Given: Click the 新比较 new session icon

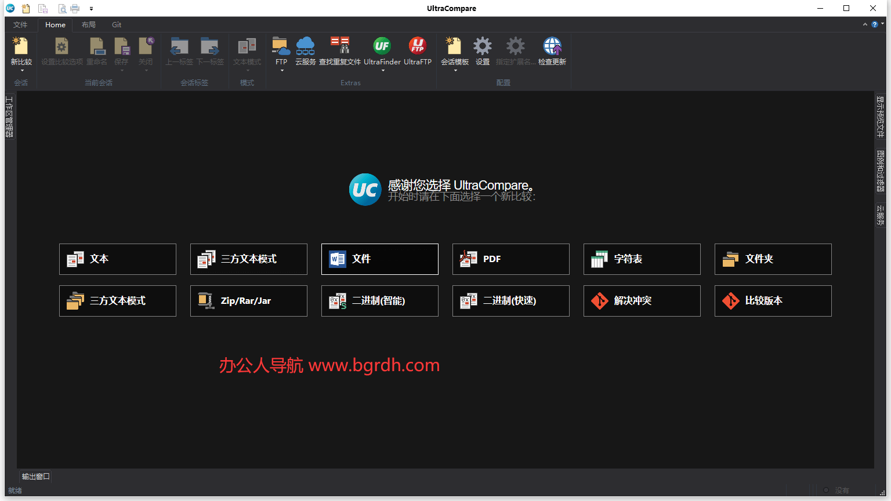Looking at the screenshot, I should 21,46.
